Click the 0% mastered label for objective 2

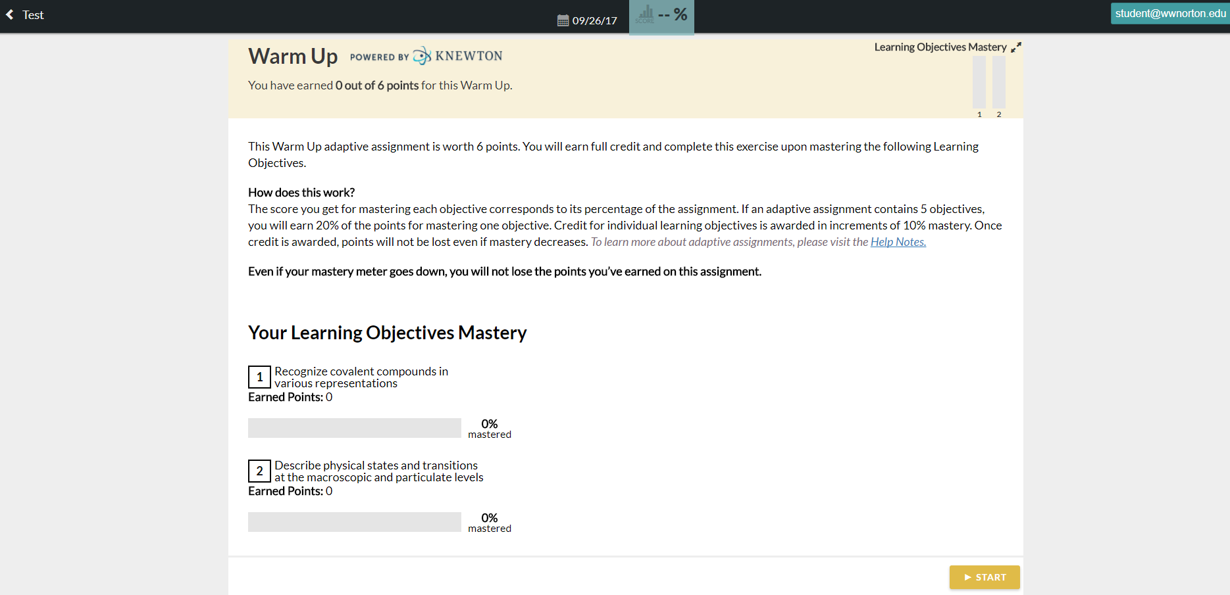490,523
